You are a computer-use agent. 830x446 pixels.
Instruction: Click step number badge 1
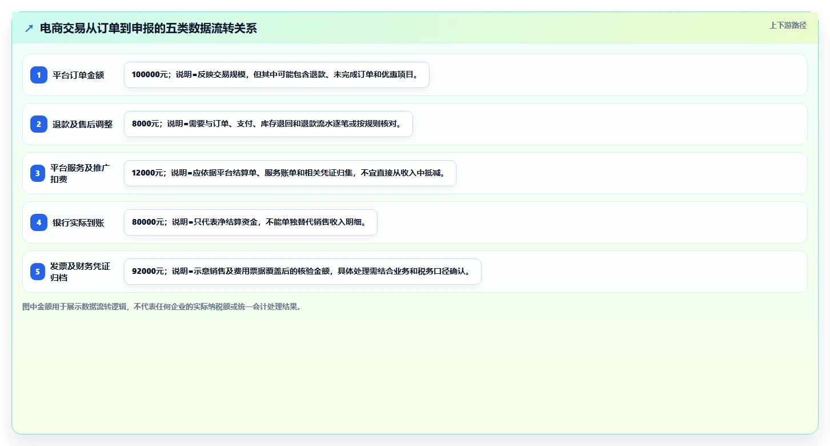pyautogui.click(x=39, y=75)
